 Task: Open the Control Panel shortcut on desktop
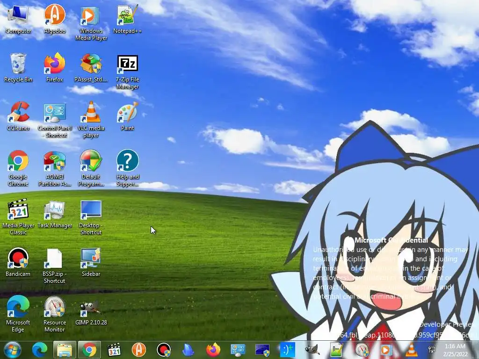click(55, 120)
